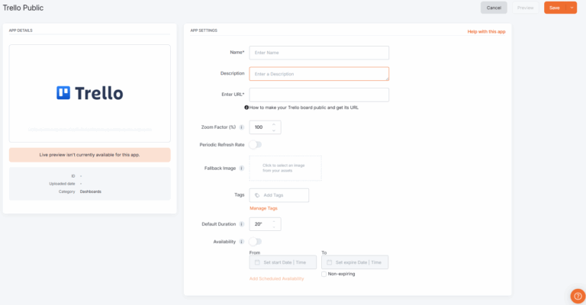Check the Non-expiring checkbox
586x305 pixels.
pyautogui.click(x=324, y=274)
